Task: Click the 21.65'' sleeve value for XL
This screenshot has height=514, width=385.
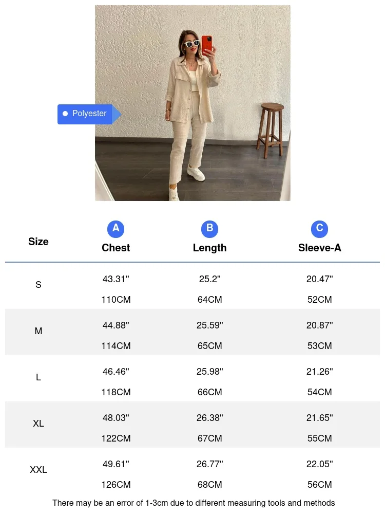Action: [x=319, y=418]
